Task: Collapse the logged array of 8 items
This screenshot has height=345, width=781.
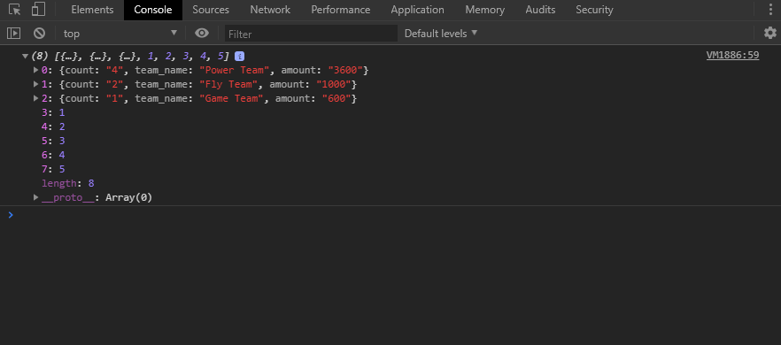Action: [x=25, y=57]
